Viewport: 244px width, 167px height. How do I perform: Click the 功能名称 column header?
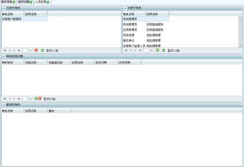(36, 62)
